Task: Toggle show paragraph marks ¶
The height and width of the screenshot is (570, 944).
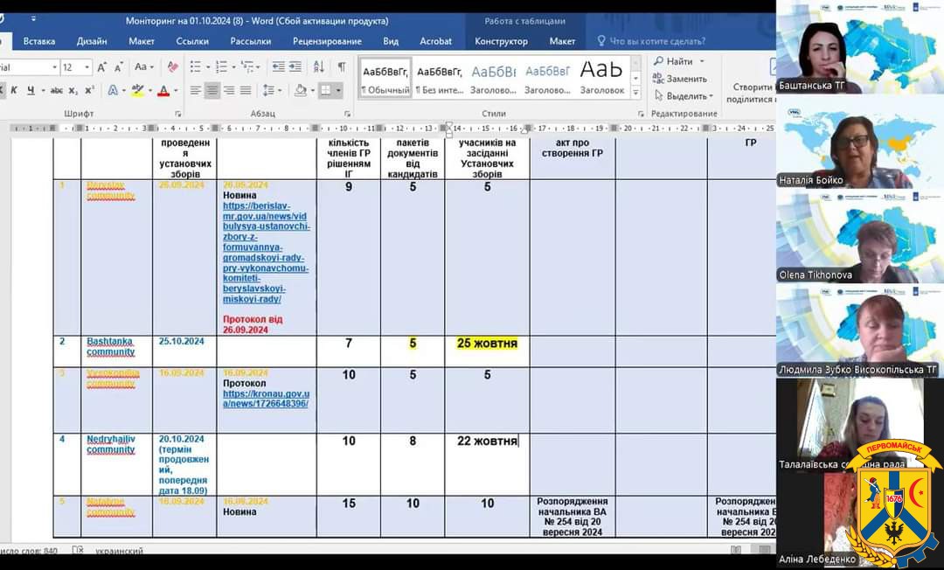Action: click(342, 66)
